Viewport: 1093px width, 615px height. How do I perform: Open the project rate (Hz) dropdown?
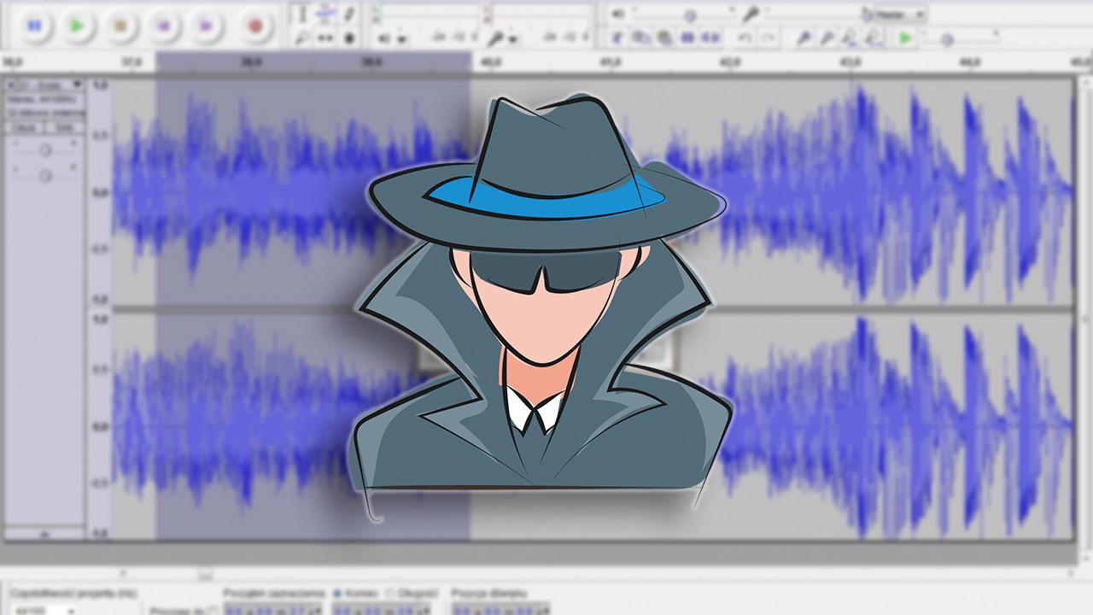70,610
